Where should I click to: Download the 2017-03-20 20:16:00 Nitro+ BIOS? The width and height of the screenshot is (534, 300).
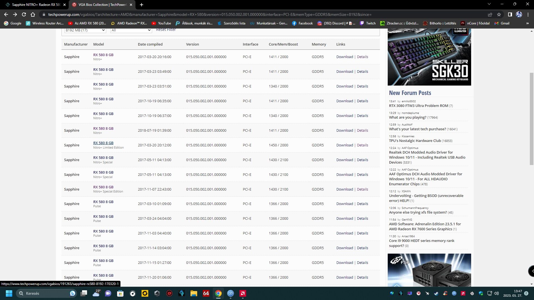point(345,57)
